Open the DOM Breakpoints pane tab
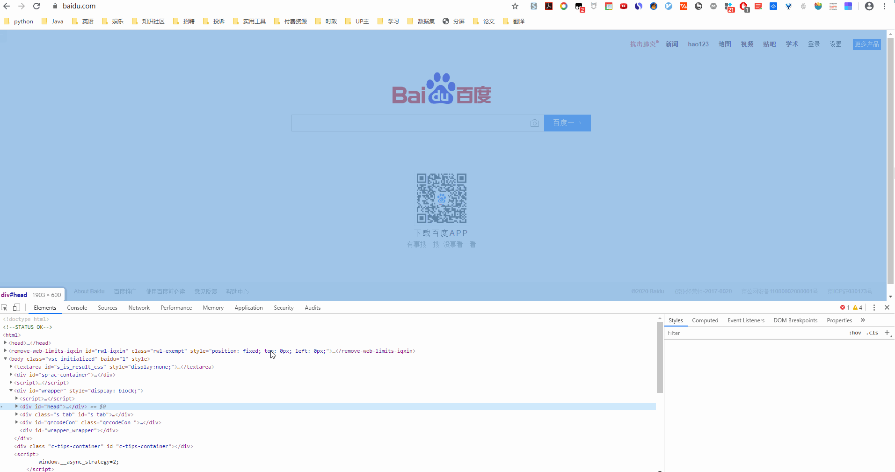The width and height of the screenshot is (895, 472). [x=795, y=320]
